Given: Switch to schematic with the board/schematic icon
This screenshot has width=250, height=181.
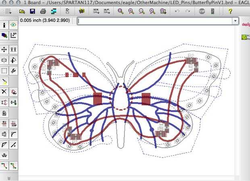Looking at the screenshot, I should point(67,11).
